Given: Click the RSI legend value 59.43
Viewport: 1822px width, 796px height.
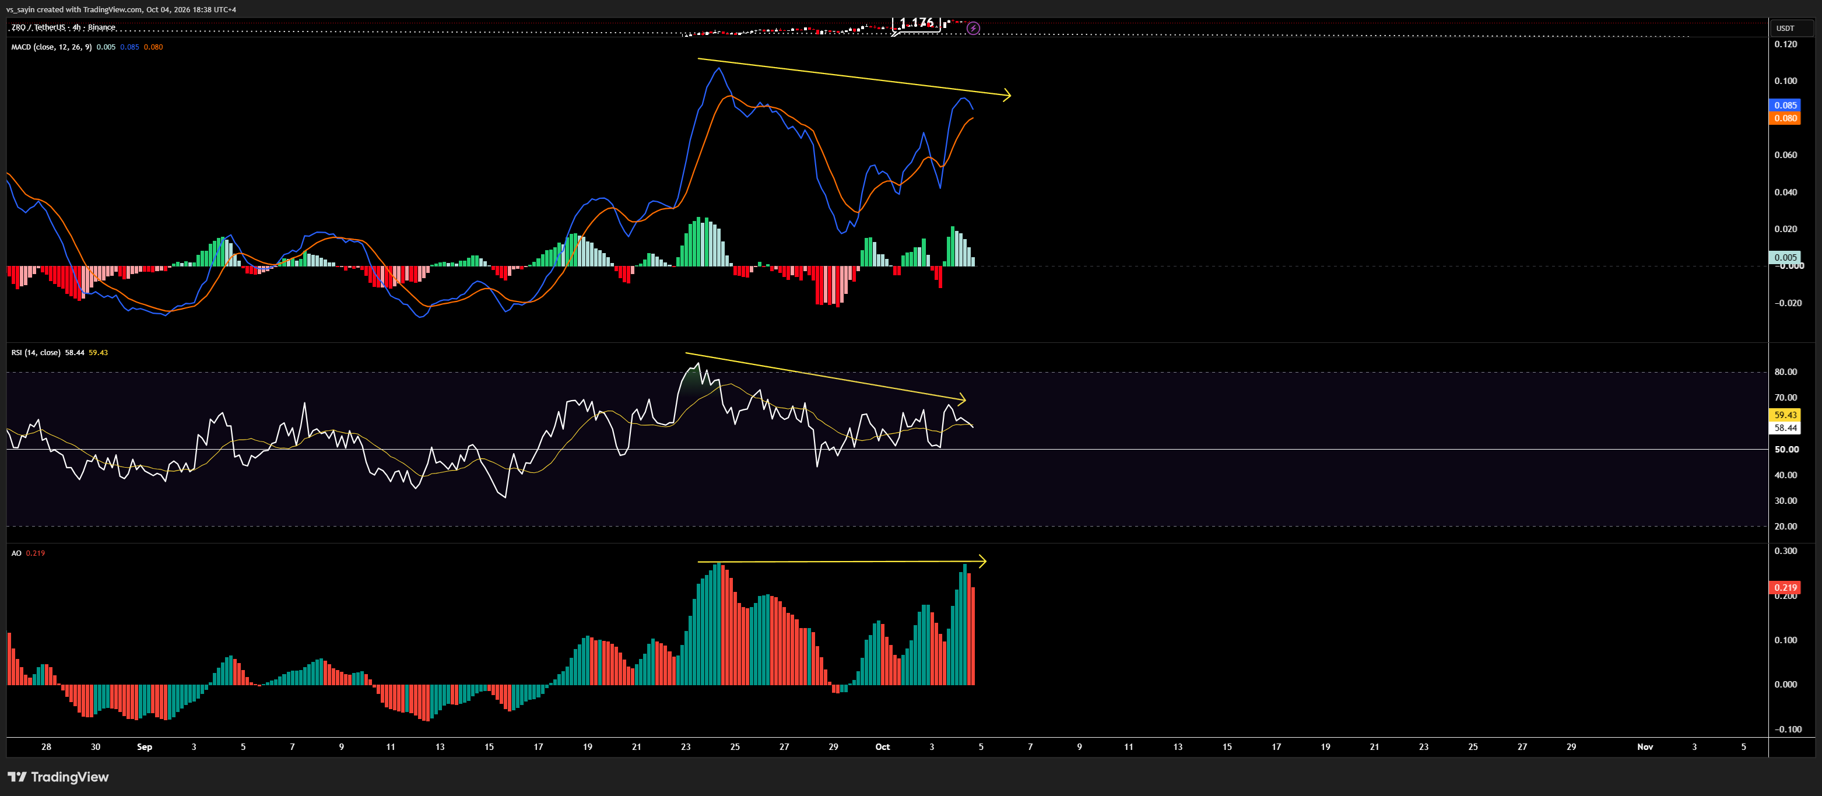Looking at the screenshot, I should (x=99, y=352).
